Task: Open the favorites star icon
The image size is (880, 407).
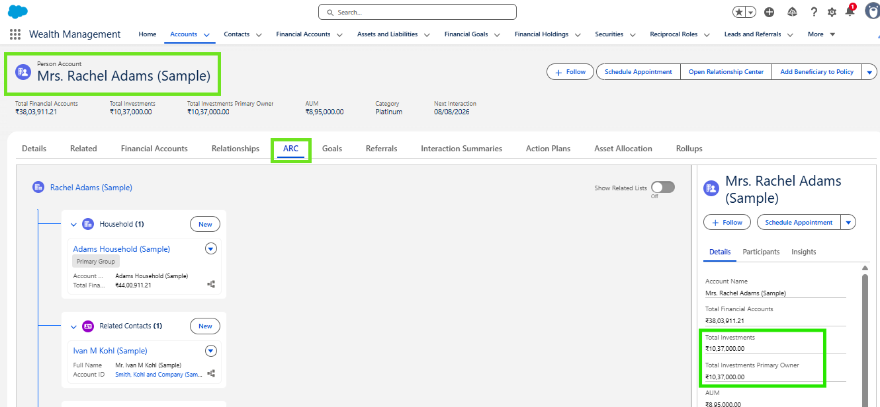Action: tap(739, 12)
